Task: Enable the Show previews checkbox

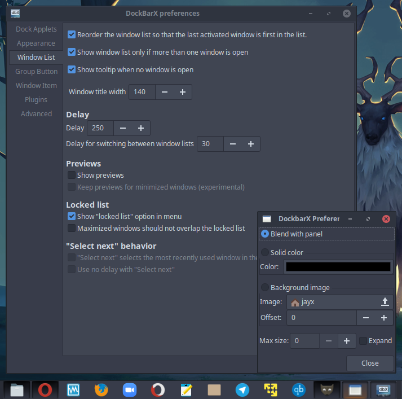Action: (72, 175)
